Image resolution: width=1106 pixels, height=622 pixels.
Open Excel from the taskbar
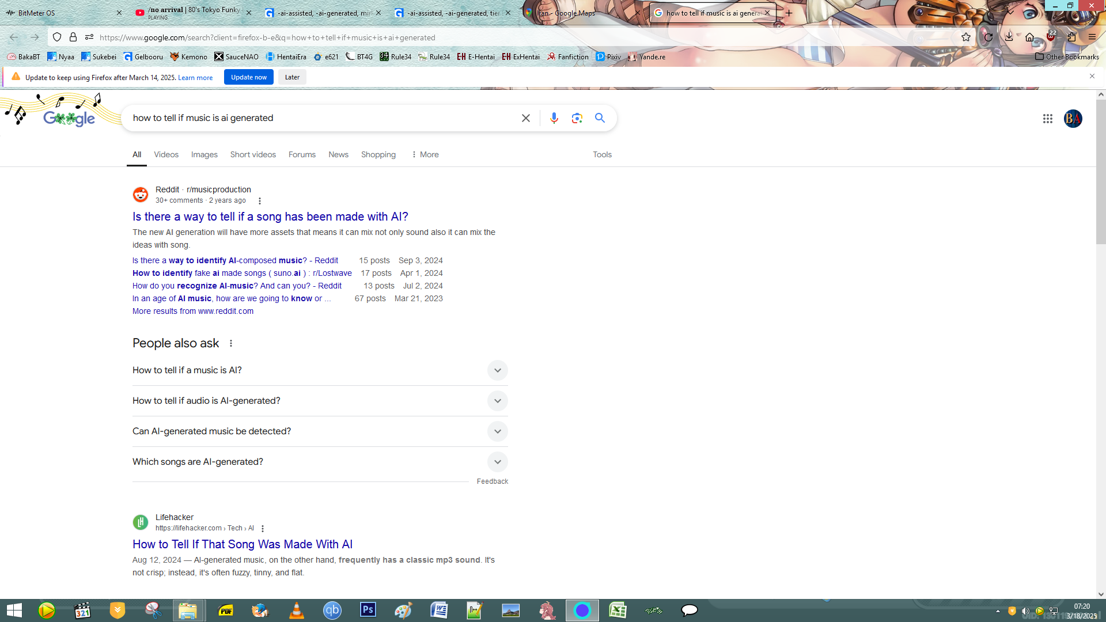point(618,610)
